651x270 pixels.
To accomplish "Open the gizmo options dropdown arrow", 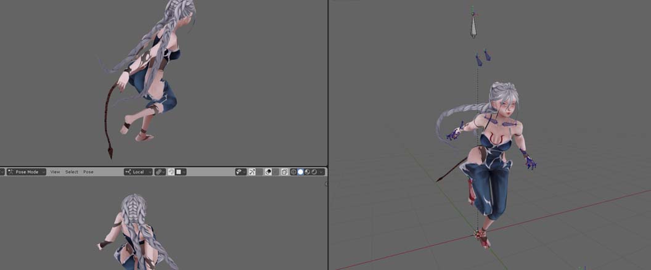I will (260, 172).
